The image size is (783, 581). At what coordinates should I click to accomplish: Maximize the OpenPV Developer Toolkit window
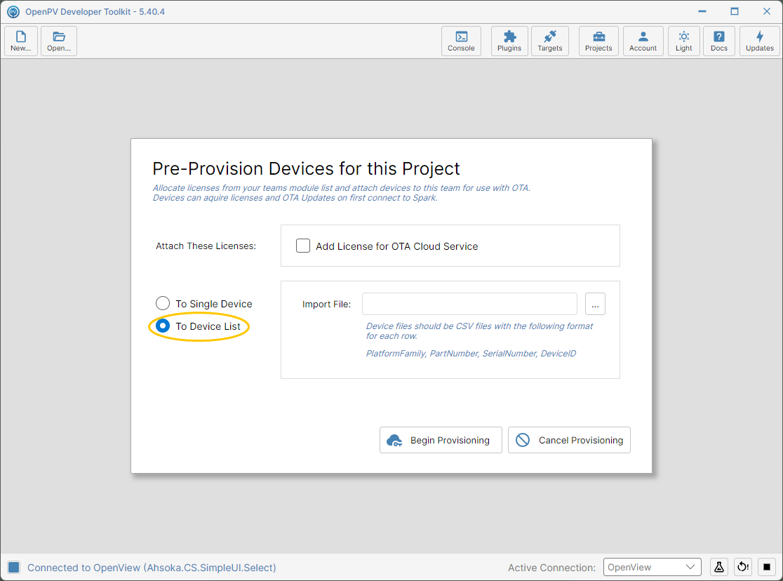click(734, 11)
